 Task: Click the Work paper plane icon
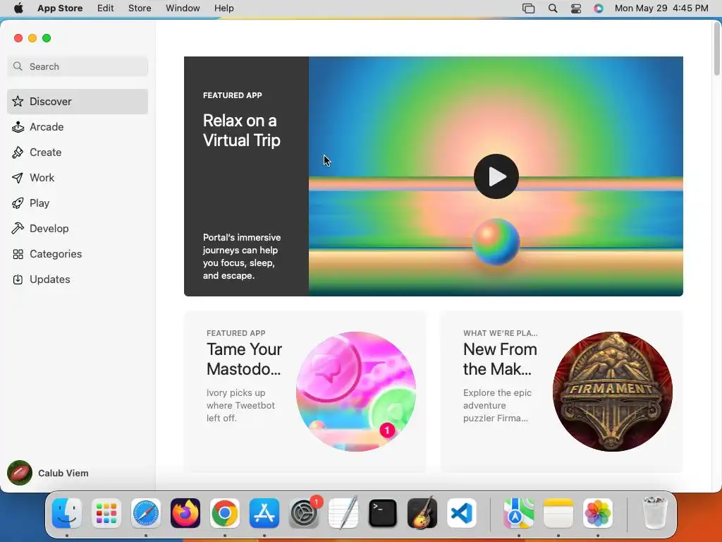click(x=18, y=177)
